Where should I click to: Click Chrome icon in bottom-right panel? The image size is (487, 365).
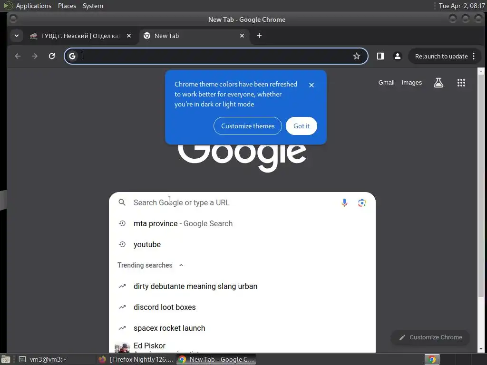(x=432, y=359)
